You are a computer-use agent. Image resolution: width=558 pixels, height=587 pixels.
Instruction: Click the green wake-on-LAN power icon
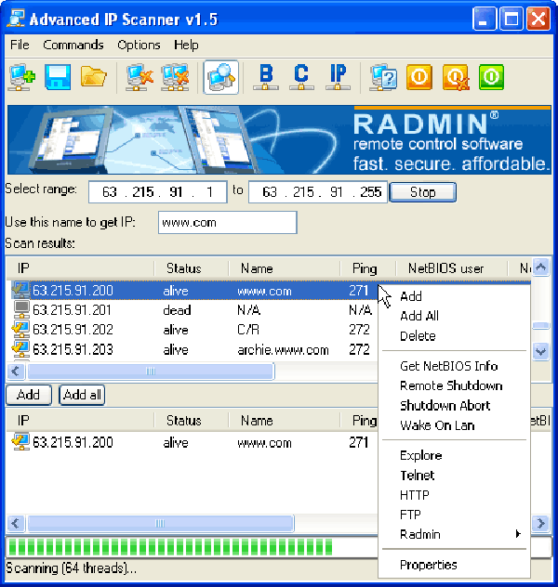tap(491, 77)
